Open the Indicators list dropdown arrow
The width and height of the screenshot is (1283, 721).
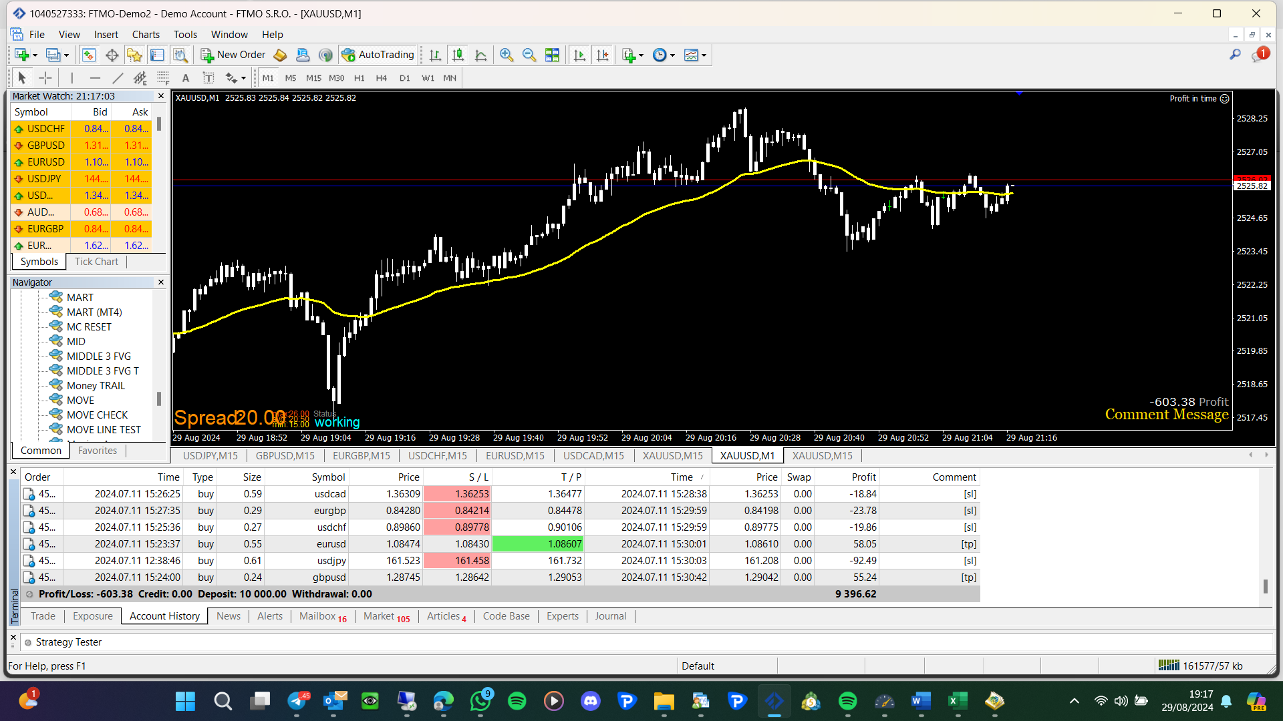[641, 55]
